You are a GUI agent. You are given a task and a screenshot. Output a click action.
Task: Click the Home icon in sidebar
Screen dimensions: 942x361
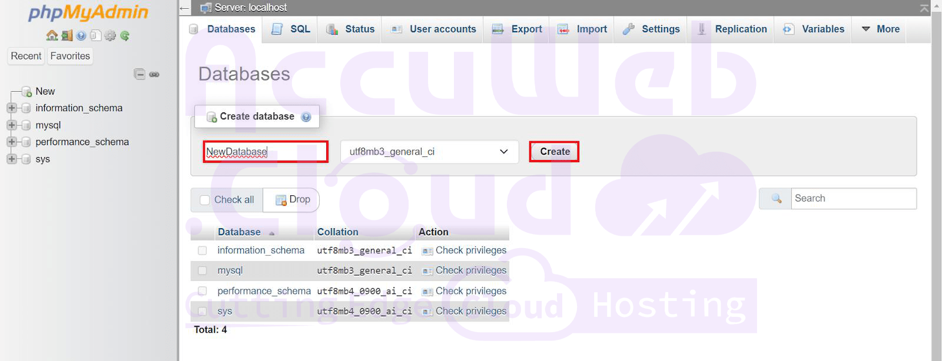[x=52, y=35]
